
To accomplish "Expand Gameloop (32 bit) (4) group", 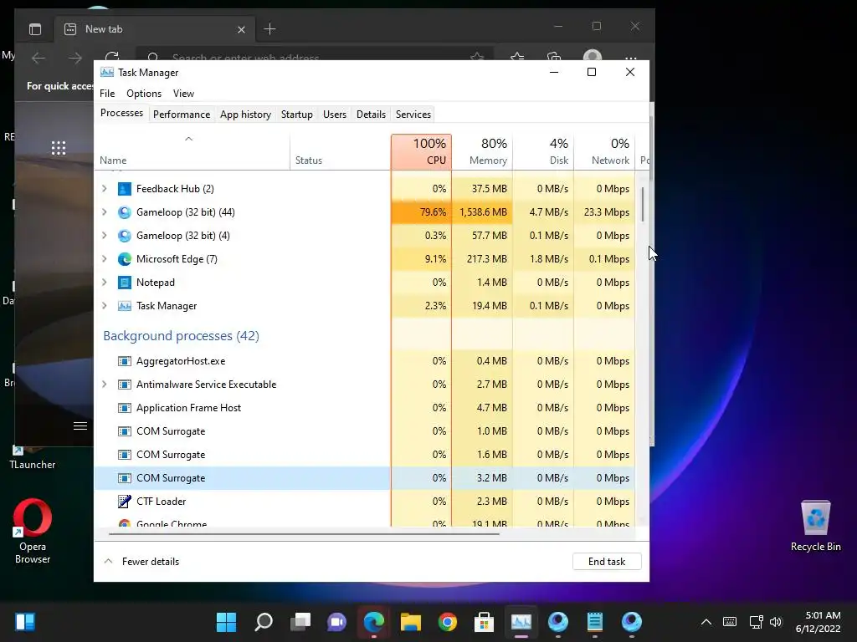I will coord(105,236).
